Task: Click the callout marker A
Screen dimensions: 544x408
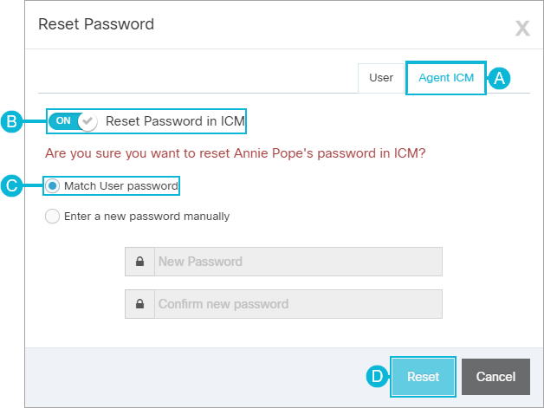Action: tap(499, 78)
